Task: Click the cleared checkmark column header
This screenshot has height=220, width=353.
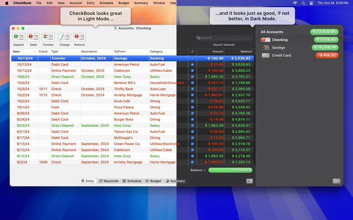Action: (x=192, y=51)
